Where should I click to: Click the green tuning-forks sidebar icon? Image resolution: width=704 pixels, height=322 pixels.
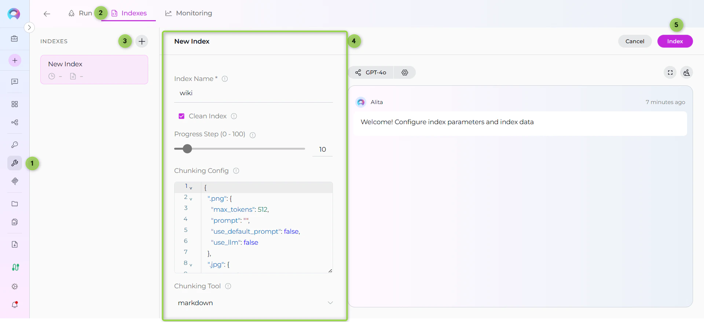tap(15, 267)
